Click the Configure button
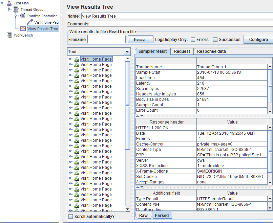Screen dimensions: 273x223 coord(258,40)
